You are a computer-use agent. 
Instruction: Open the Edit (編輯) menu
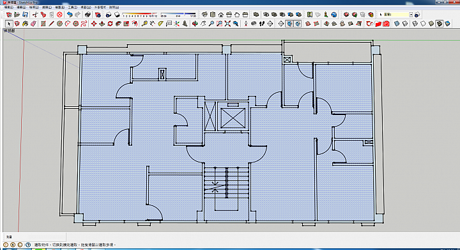22,7
